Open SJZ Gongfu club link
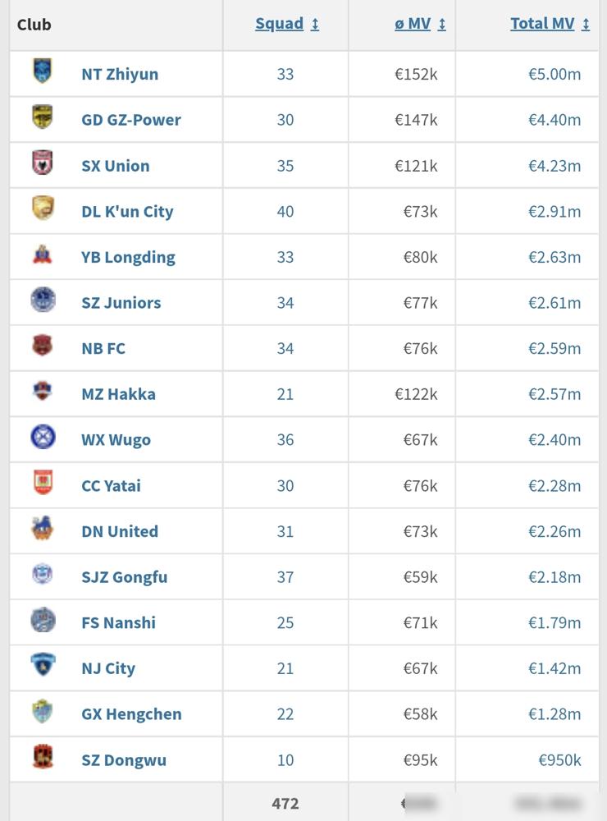Screen dimensions: 607x821 point(124,577)
